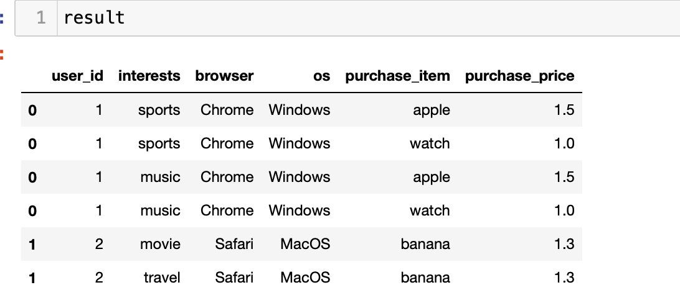Select the user_id column header

(78, 76)
